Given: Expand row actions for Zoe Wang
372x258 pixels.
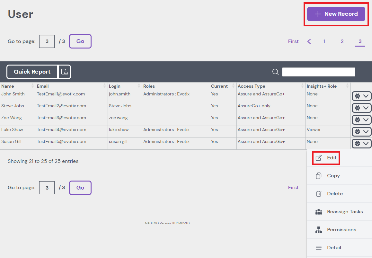Looking at the screenshot, I should pos(361,120).
